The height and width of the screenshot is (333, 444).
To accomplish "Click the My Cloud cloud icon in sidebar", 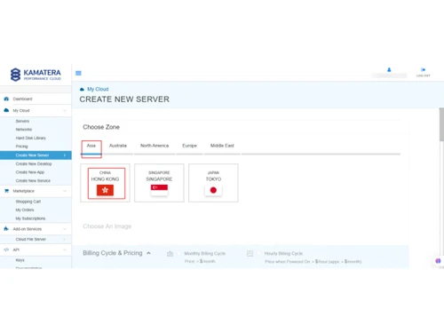I will pos(6,110).
